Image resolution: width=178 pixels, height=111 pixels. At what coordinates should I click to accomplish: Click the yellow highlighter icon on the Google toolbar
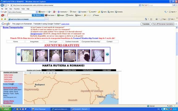[99, 12]
